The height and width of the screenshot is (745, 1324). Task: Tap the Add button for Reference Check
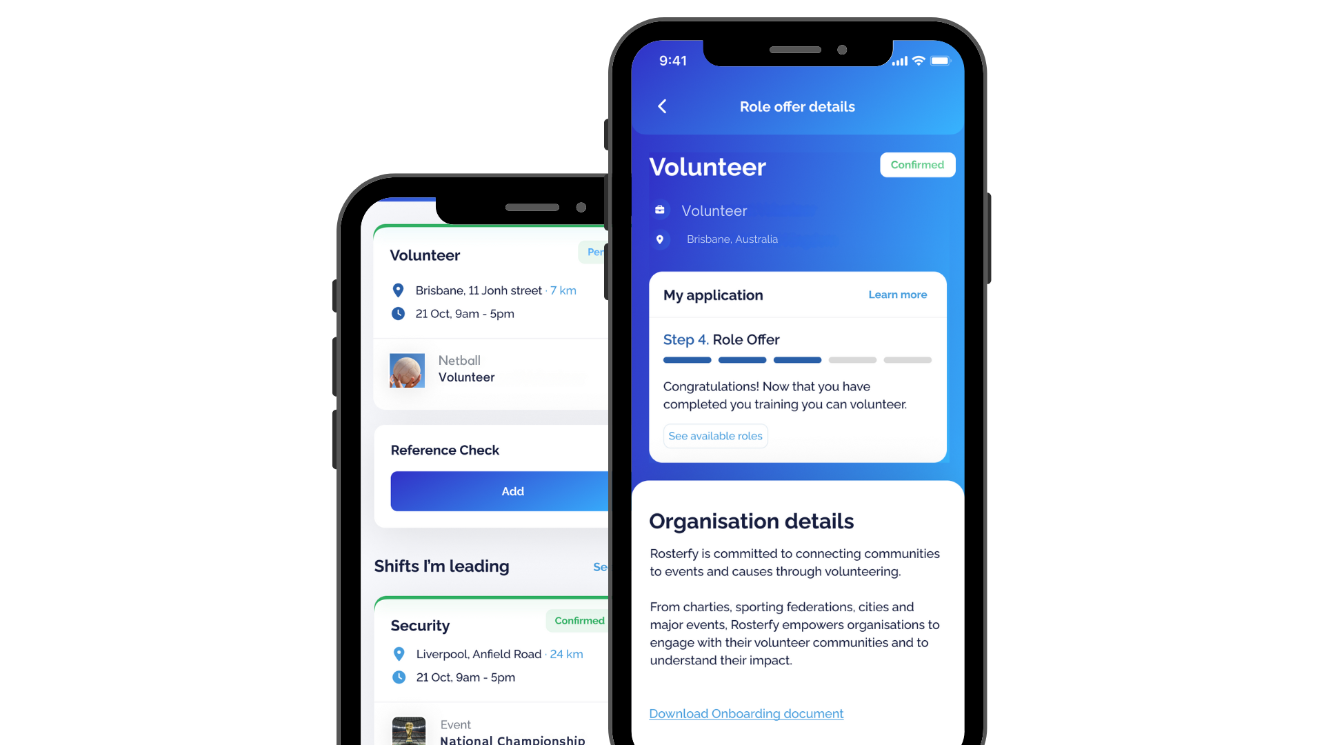coord(512,490)
